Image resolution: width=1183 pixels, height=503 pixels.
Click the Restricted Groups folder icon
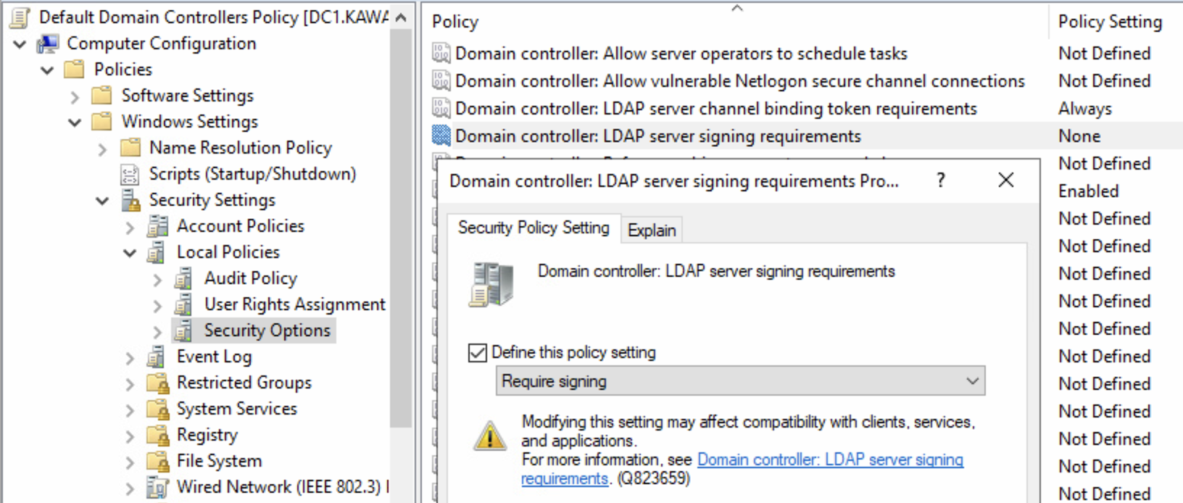[x=157, y=383]
